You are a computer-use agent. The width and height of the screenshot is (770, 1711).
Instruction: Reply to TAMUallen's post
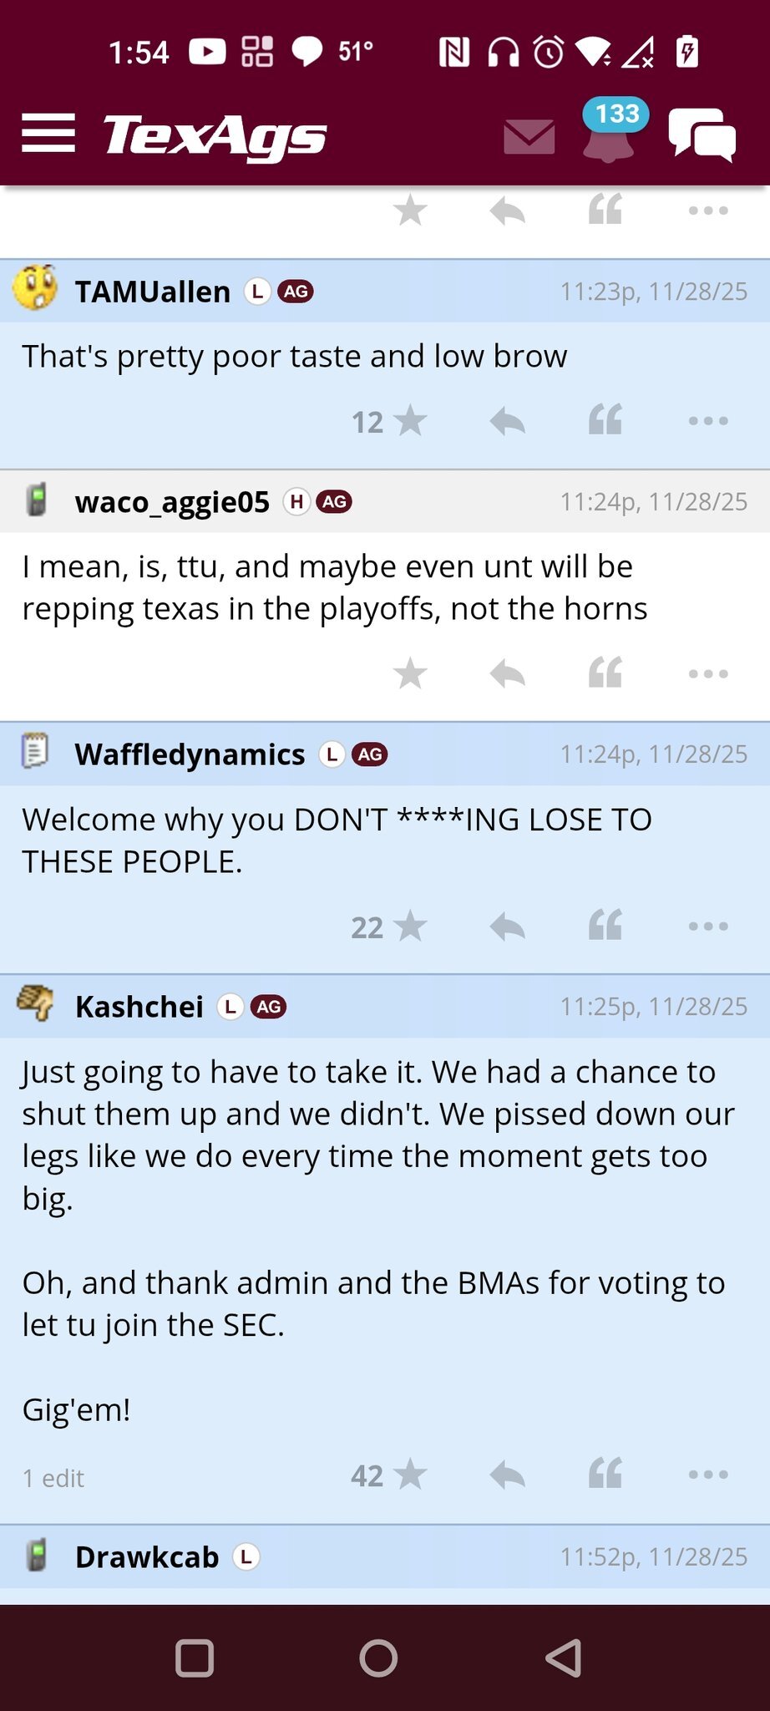click(x=507, y=421)
